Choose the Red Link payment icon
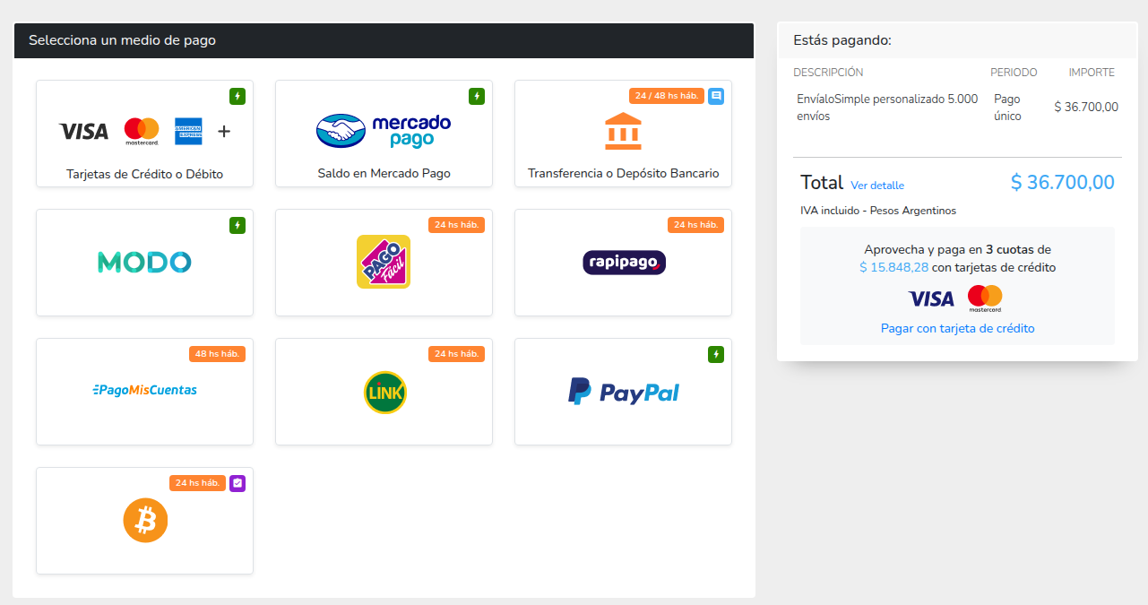The image size is (1148, 605). [384, 392]
